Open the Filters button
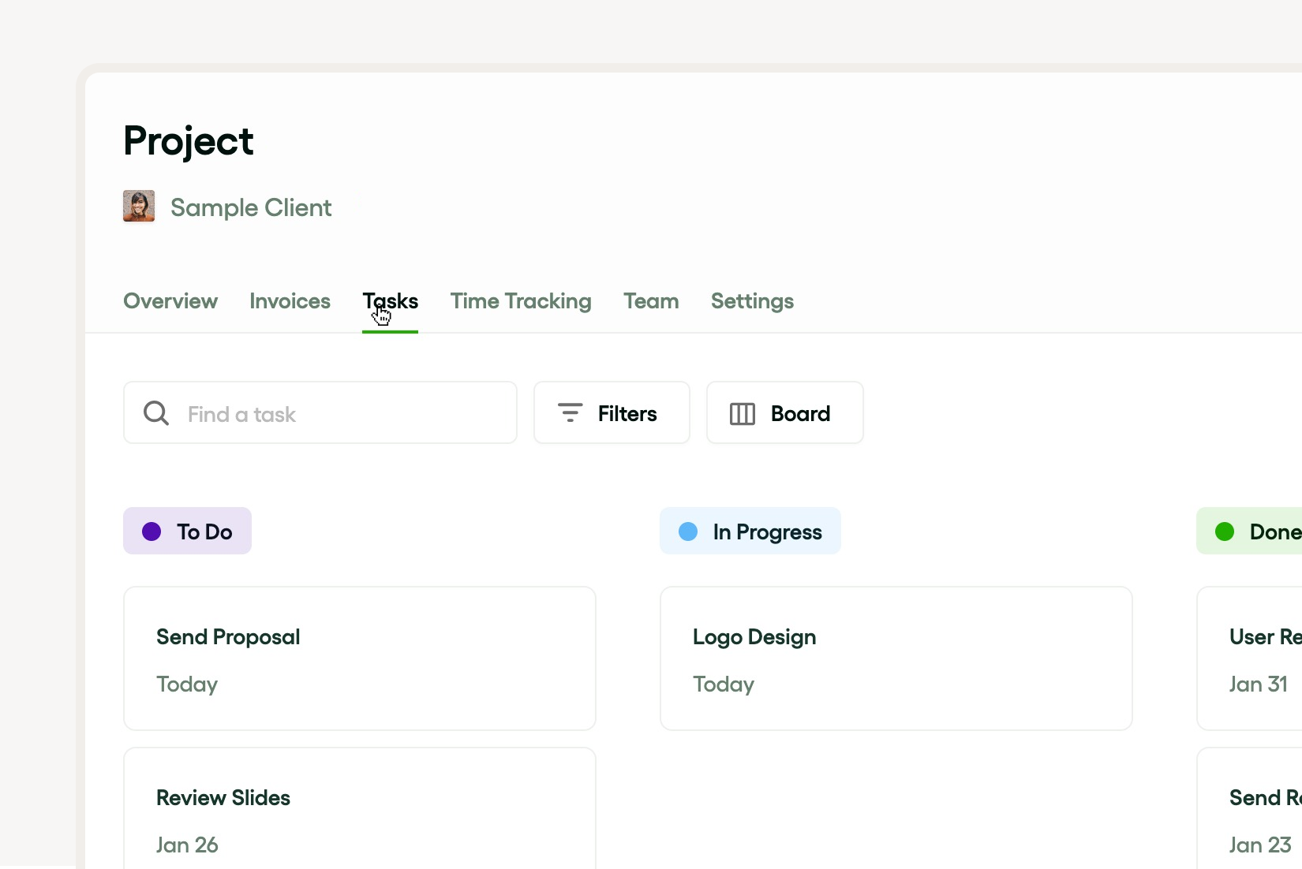This screenshot has height=869, width=1302. coord(612,413)
